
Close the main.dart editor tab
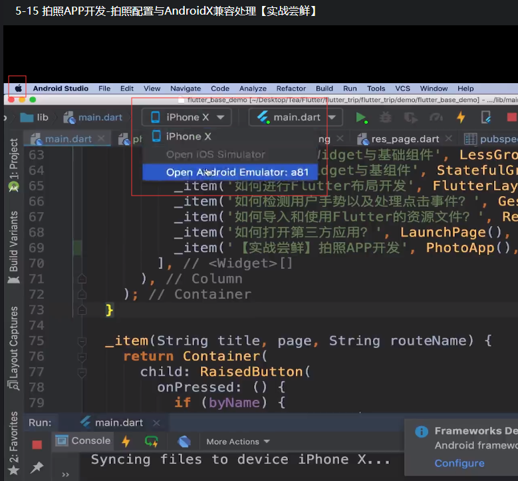(x=102, y=139)
